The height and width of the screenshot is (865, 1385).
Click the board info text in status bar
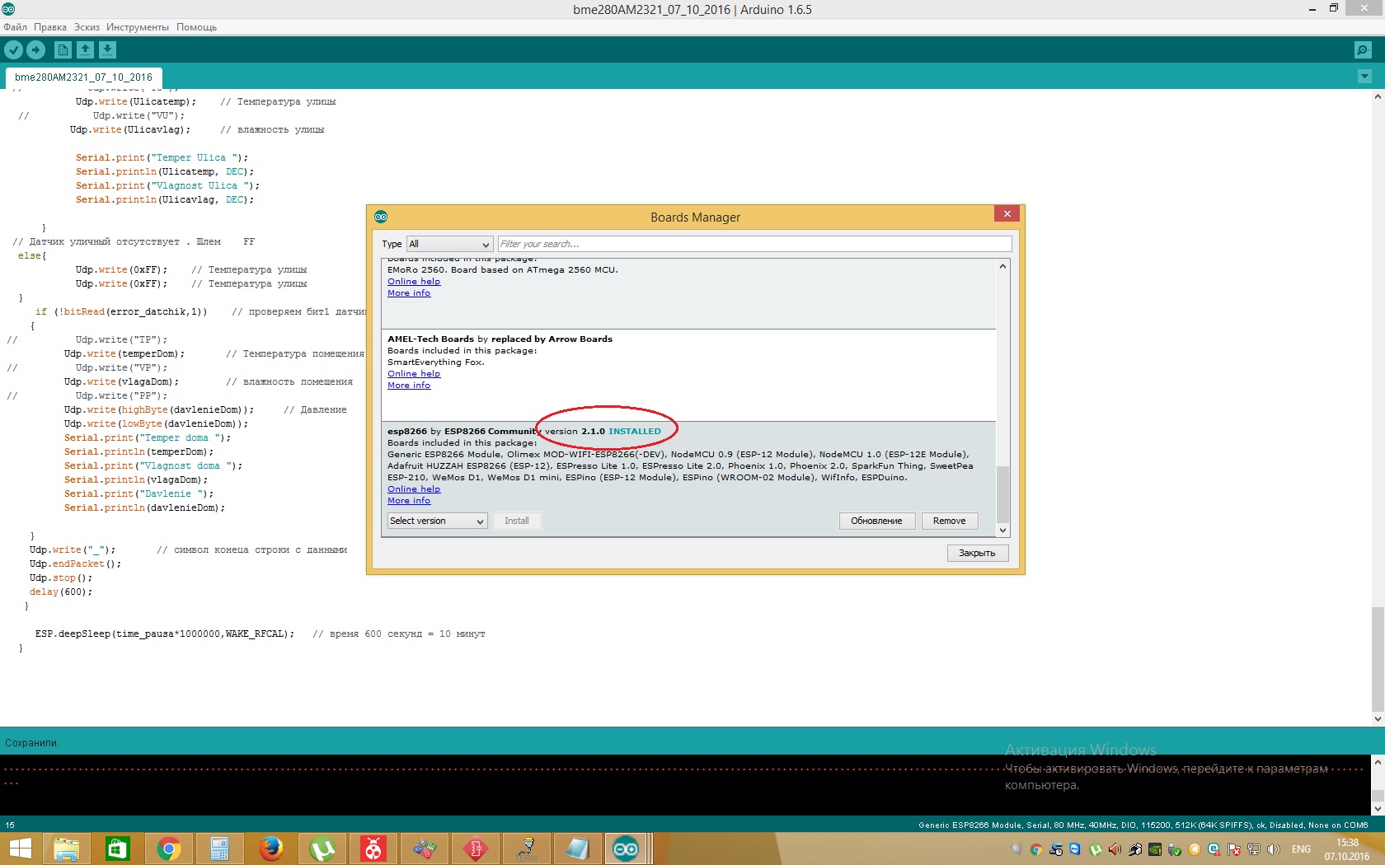(x=1143, y=825)
